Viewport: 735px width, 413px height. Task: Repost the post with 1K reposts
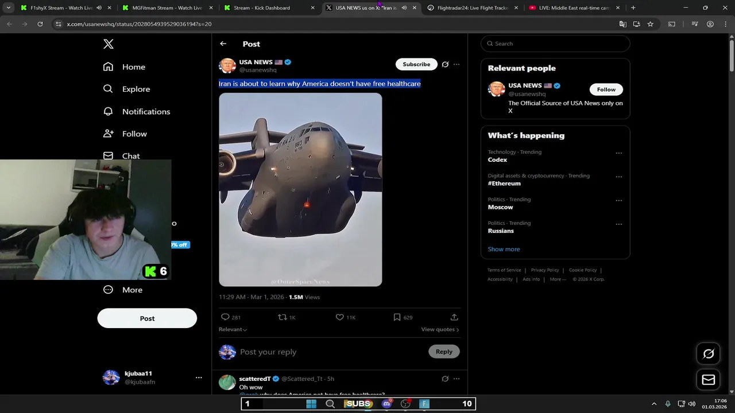pyautogui.click(x=287, y=317)
